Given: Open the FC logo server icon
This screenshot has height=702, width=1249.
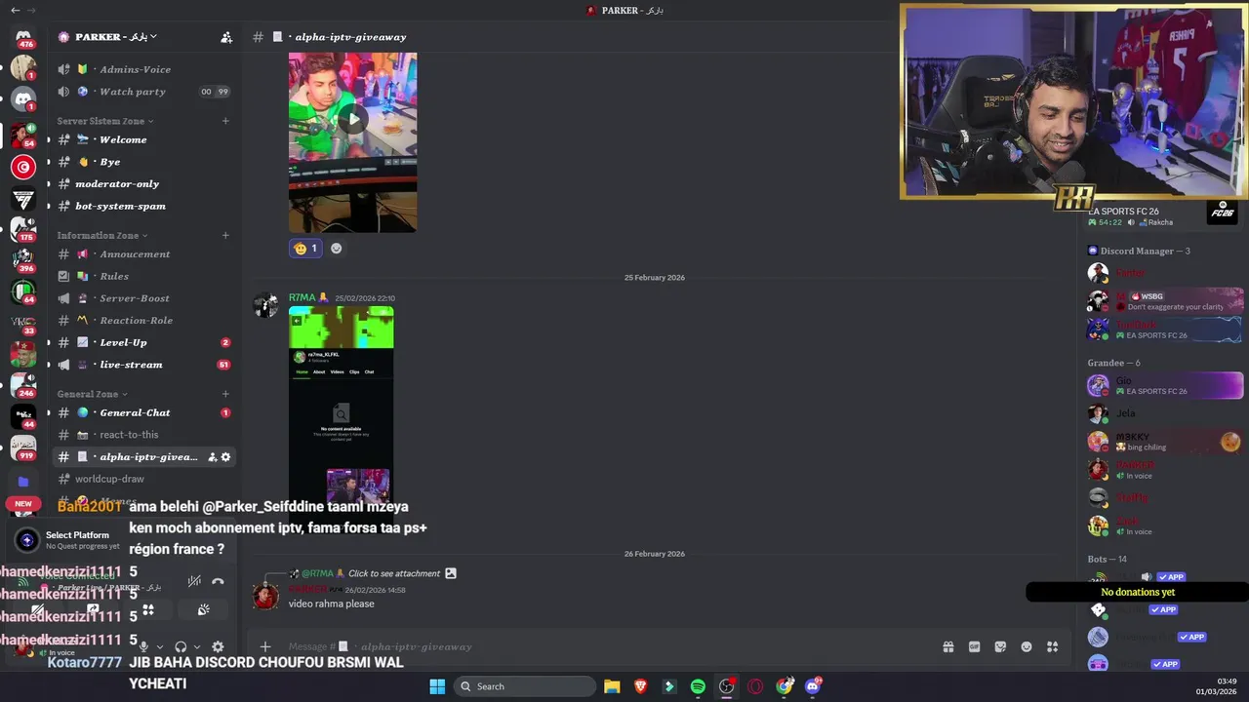Looking at the screenshot, I should pos(23,199).
